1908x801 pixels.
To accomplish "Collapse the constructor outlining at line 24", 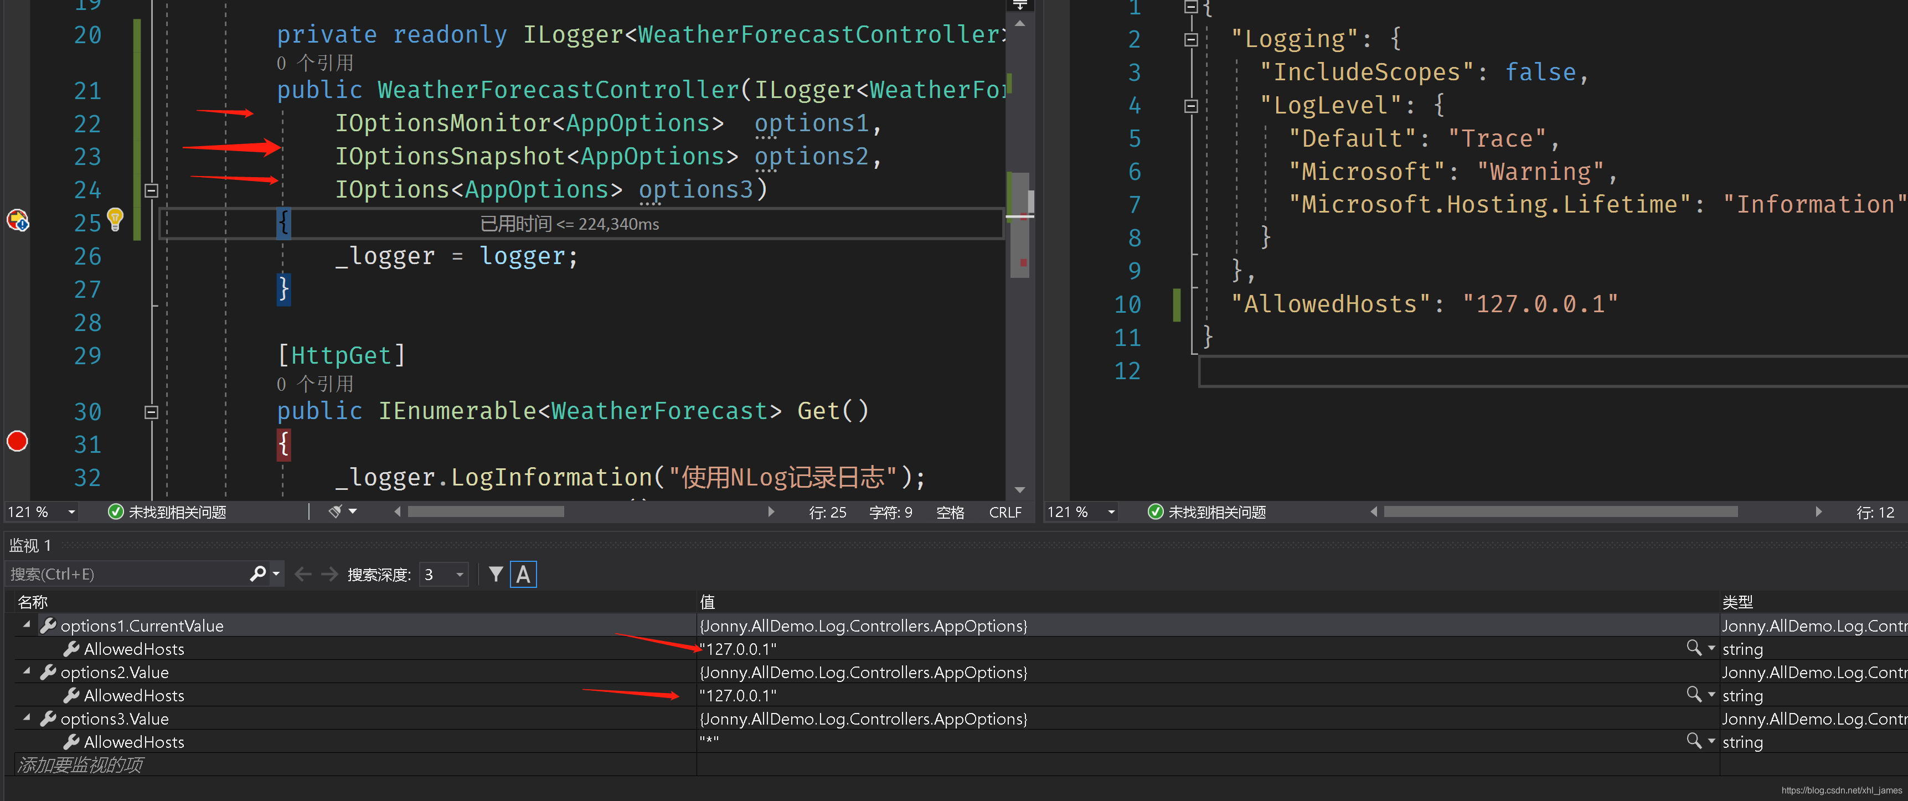I will tap(151, 190).
